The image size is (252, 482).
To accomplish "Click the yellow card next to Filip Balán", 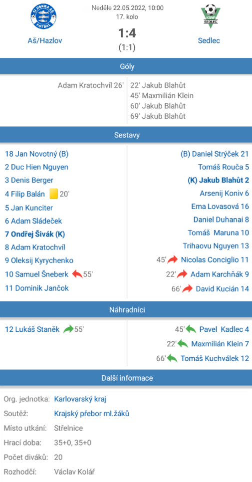I will click(53, 194).
